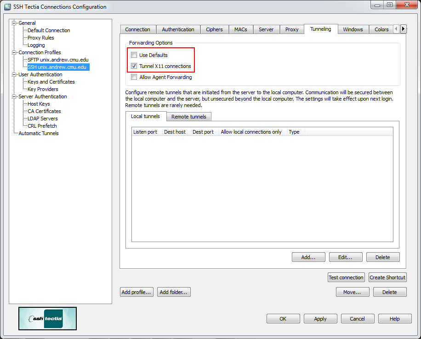Image resolution: width=421 pixels, height=339 pixels.
Task: Click the Cancel button
Action: coord(358,319)
